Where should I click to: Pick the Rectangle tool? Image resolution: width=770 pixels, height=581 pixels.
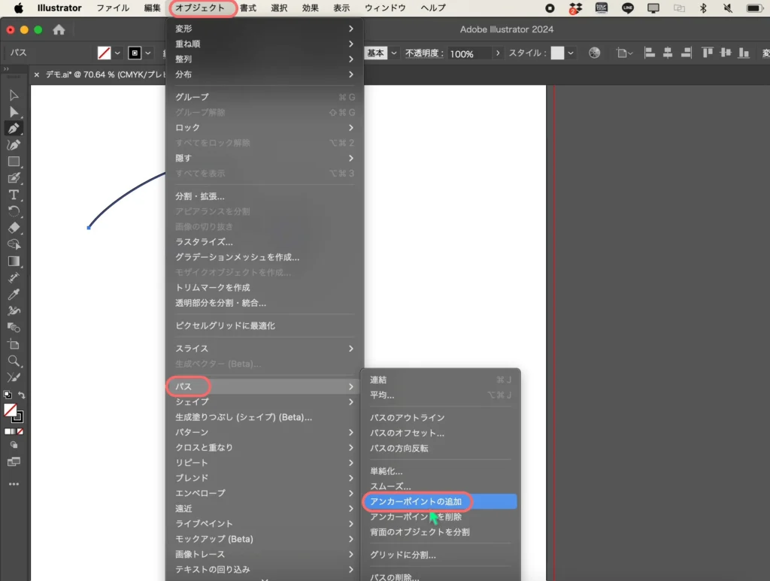click(14, 162)
